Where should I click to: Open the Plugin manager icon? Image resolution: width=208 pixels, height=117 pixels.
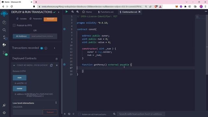tap(4, 105)
